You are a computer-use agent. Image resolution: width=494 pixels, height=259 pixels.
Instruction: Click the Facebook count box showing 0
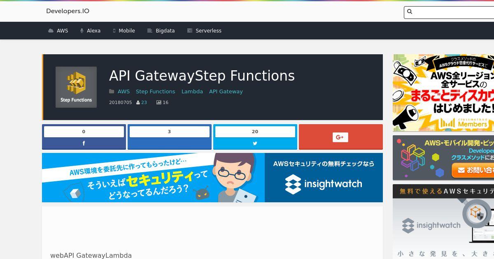pyautogui.click(x=84, y=132)
